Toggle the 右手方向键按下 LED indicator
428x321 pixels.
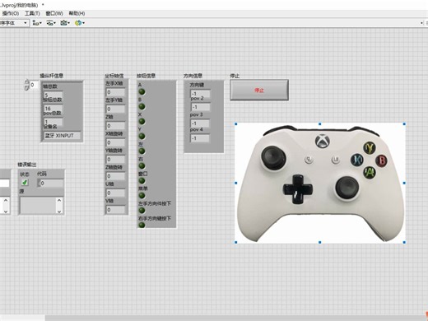142,226
